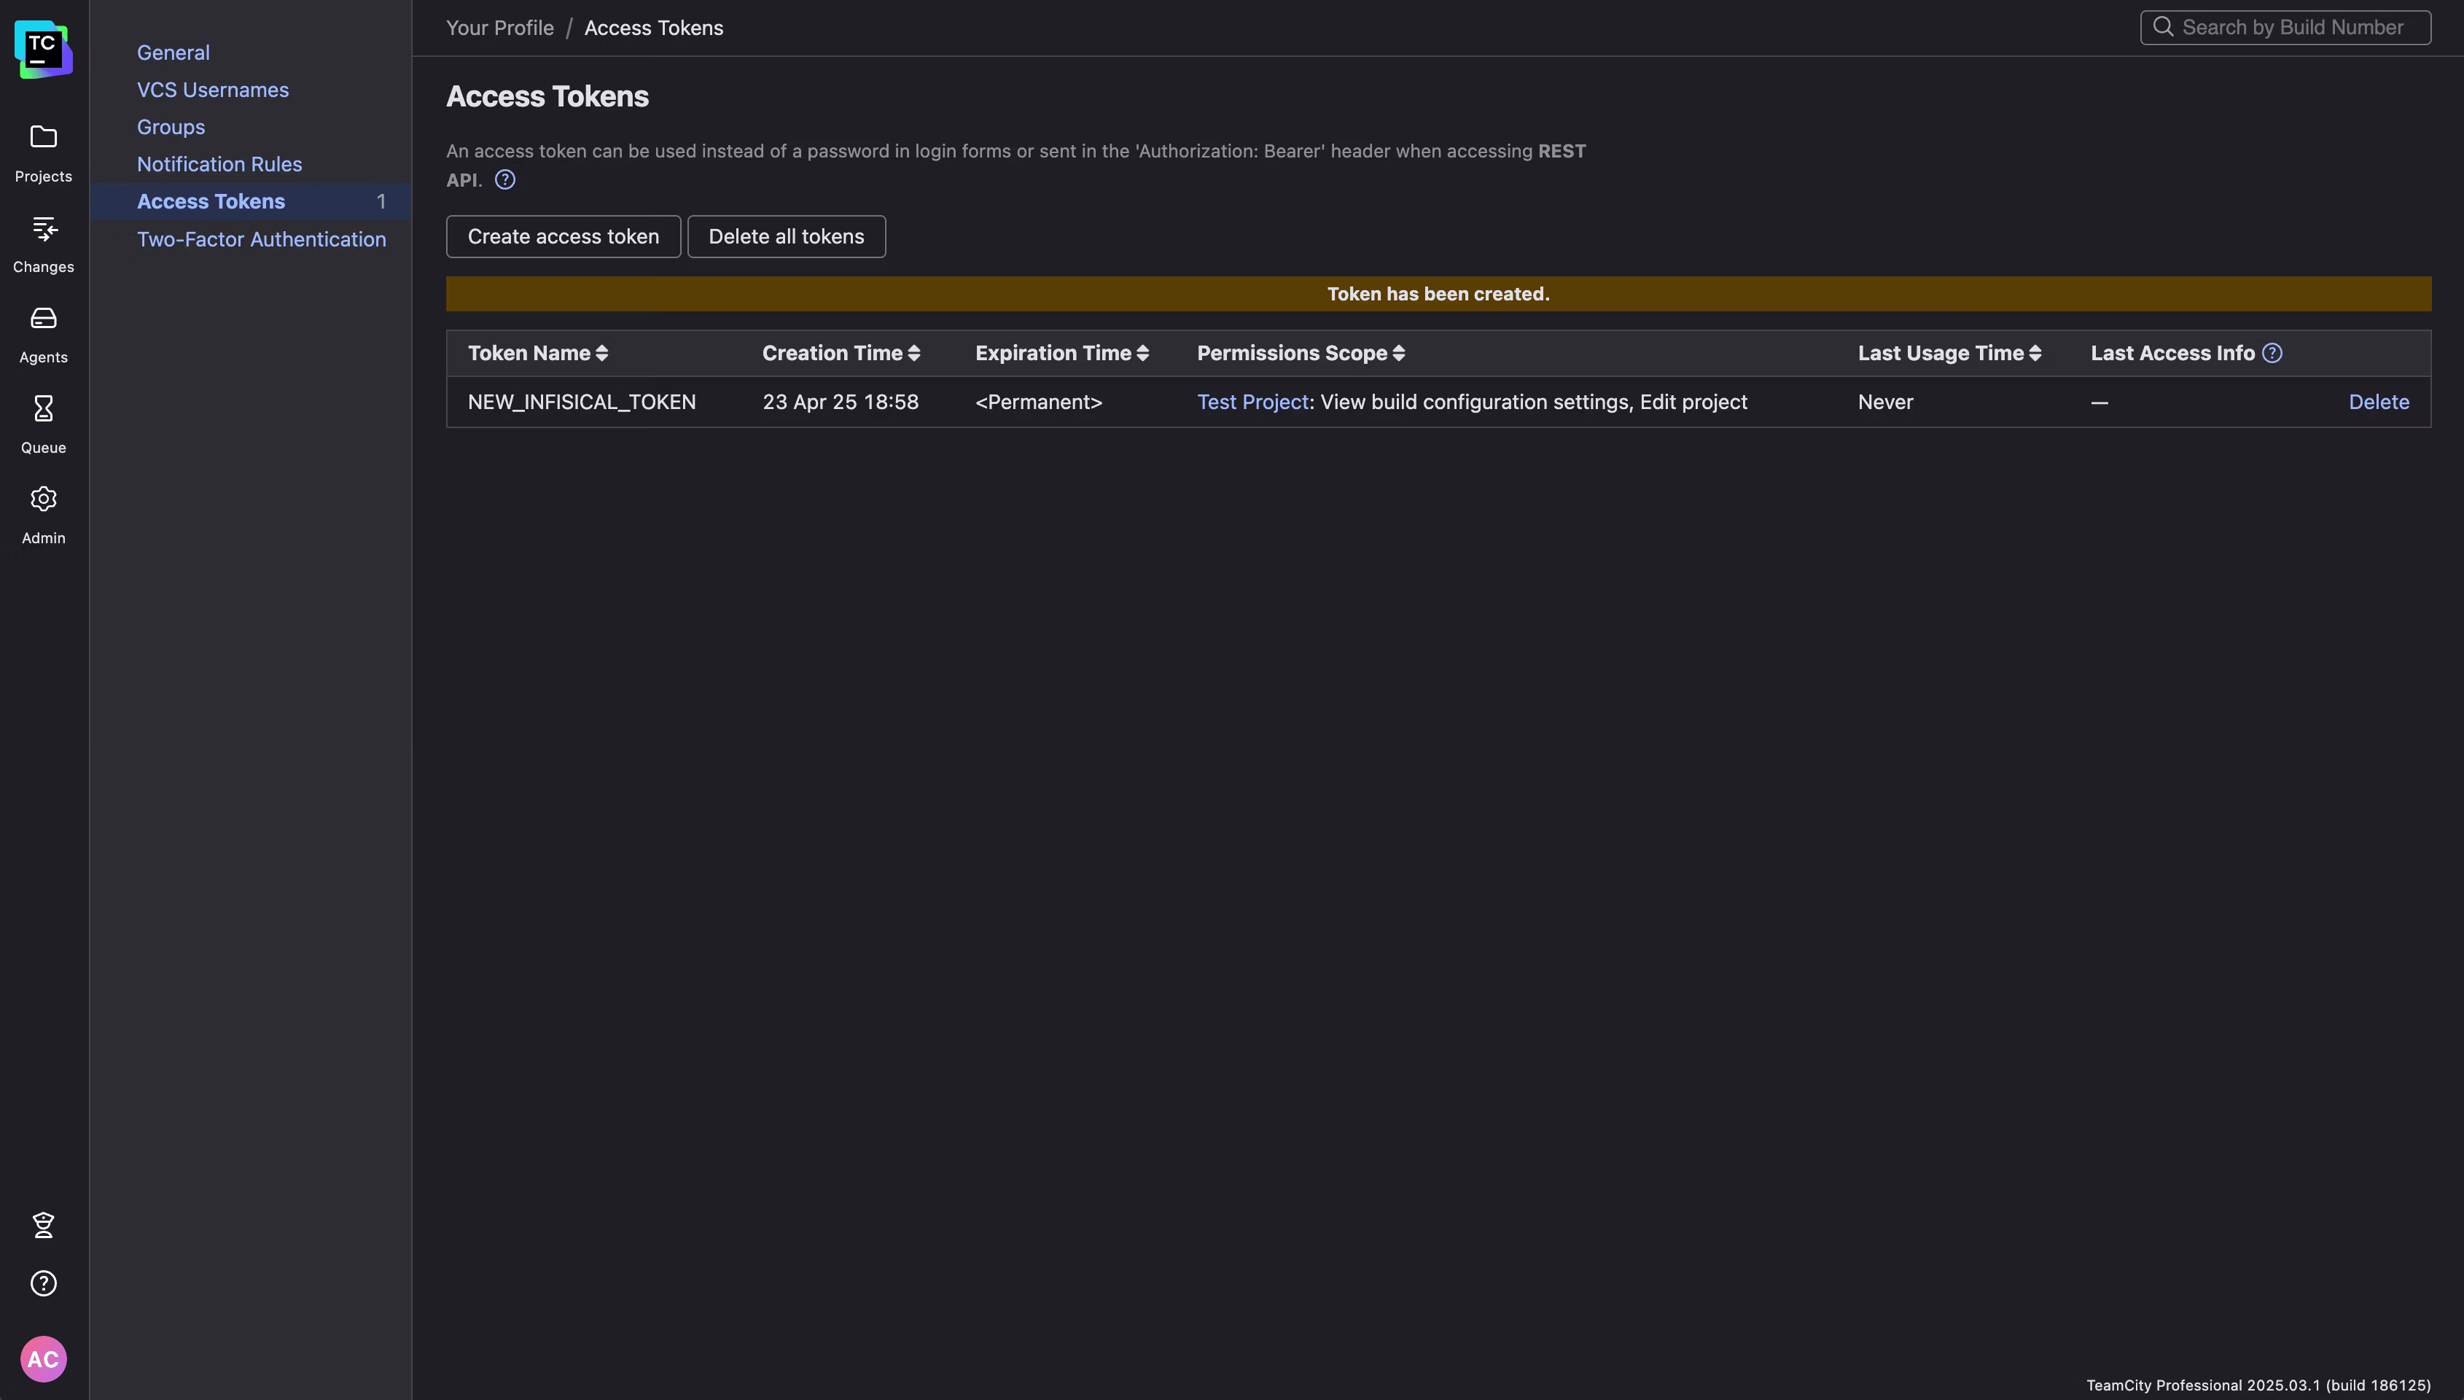The height and width of the screenshot is (1400, 2464).
Task: Click the TeamCity Professional version text
Action: [x=2258, y=1385]
